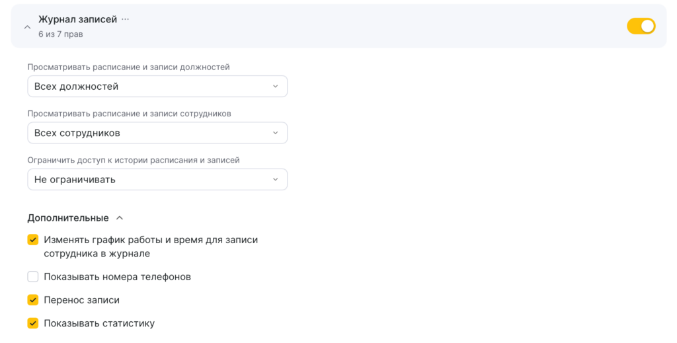Click the 'Показывать статистику' label text
The image size is (677, 343).
point(99,323)
